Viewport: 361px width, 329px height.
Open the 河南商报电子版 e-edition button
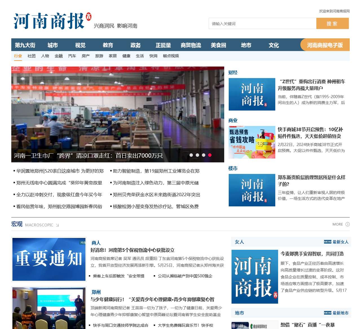(325, 45)
